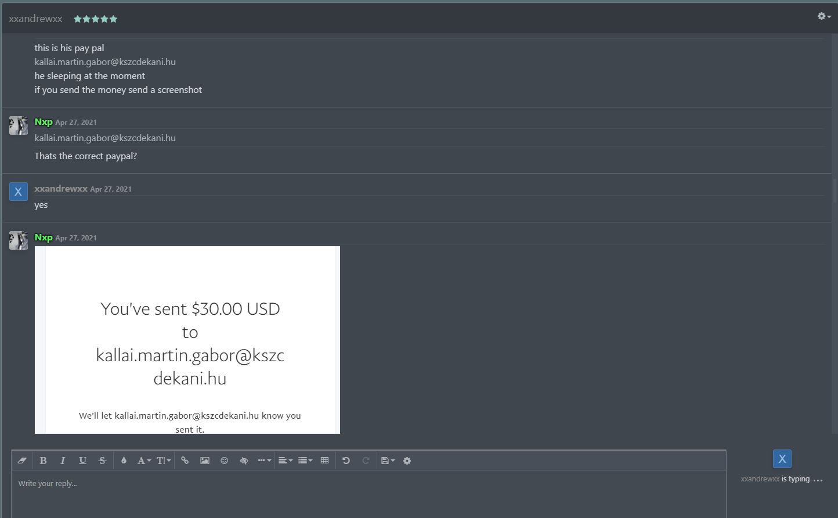This screenshot has width=838, height=518.
Task: Toggle italic formatting in the editor
Action: pos(63,461)
